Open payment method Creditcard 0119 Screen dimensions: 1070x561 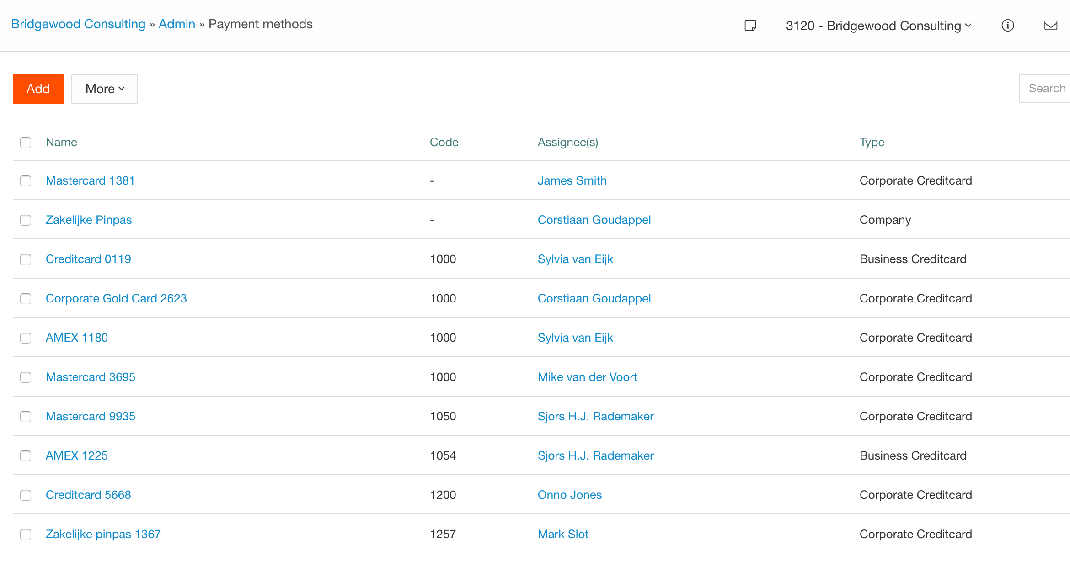[88, 259]
